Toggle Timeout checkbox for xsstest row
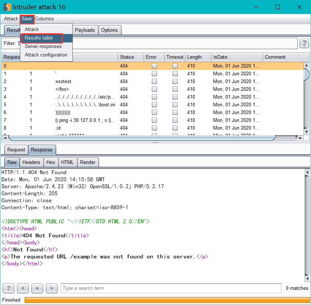Image resolution: width=311 pixels, height=305 pixels. click(175, 81)
